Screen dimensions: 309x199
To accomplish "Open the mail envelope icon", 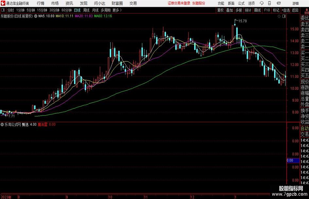I will [279, 3].
